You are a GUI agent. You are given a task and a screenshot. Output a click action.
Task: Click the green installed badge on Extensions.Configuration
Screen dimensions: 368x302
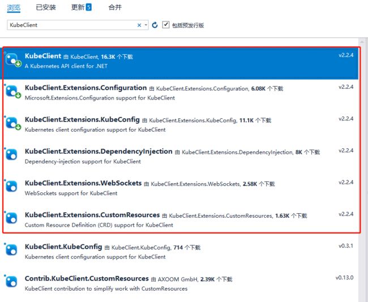(x=18, y=96)
